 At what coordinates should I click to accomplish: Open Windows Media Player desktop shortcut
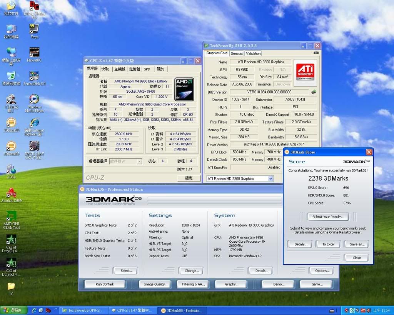(34, 103)
